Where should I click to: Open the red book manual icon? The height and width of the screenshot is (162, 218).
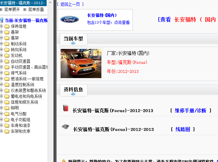pyautogui.click(x=66, y=108)
